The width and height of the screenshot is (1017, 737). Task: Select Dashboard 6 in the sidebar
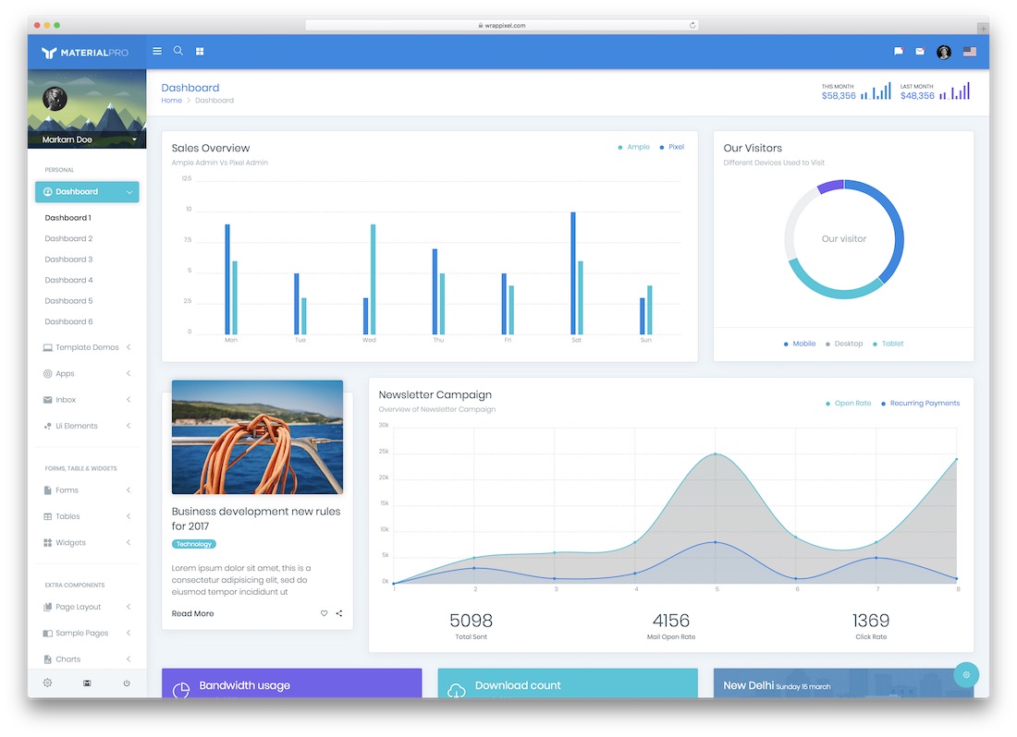coord(68,321)
